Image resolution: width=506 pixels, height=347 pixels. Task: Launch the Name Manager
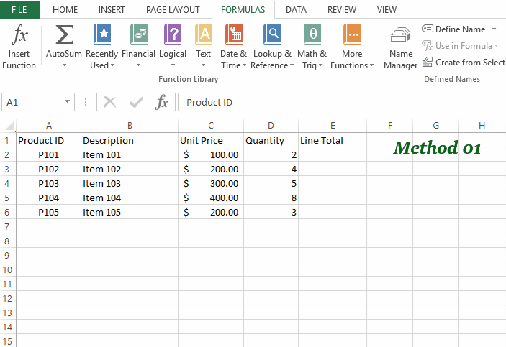click(400, 47)
